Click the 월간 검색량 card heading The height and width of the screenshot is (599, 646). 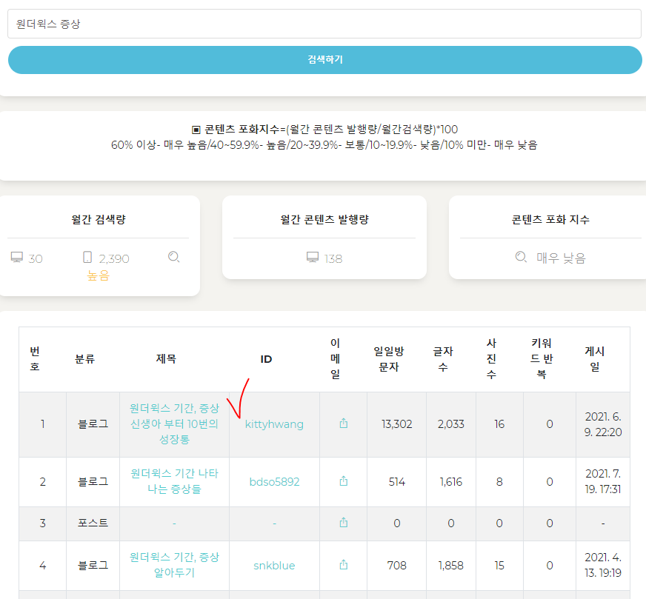tap(98, 219)
